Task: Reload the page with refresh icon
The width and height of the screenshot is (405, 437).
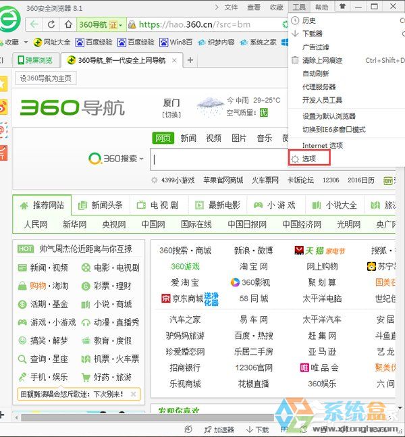Action: tap(51, 24)
